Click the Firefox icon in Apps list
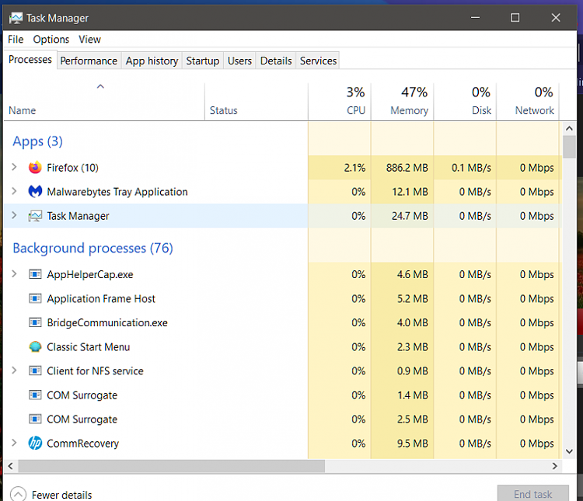The image size is (583, 501). point(35,168)
